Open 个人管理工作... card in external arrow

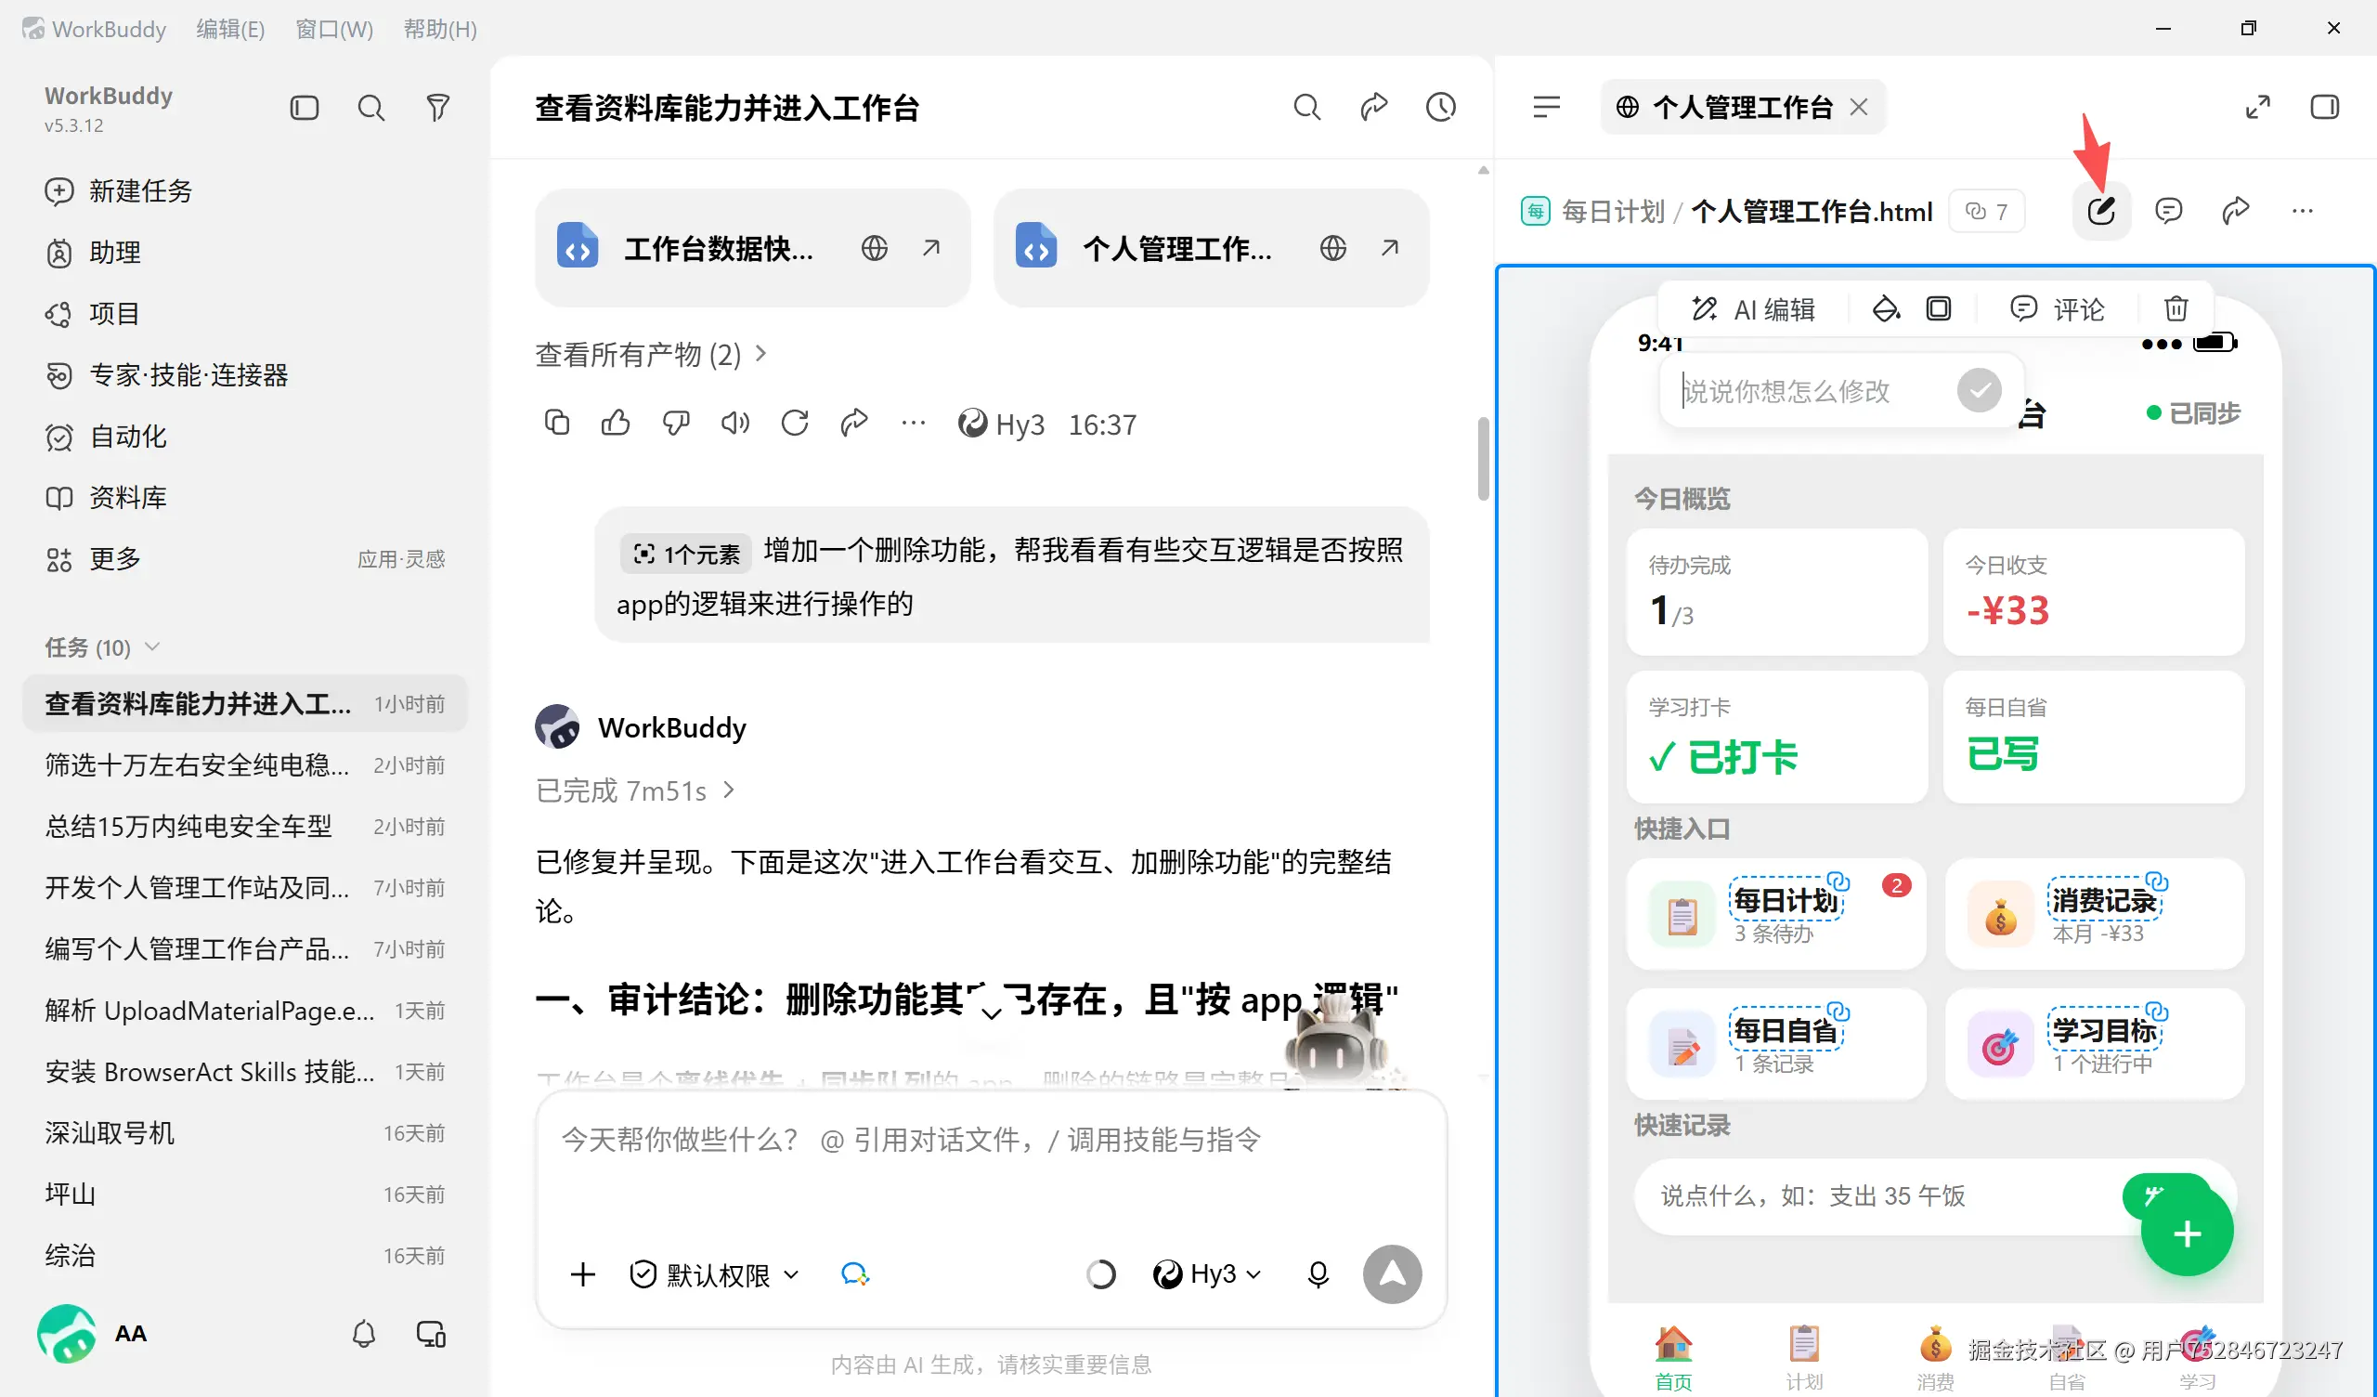point(1389,248)
